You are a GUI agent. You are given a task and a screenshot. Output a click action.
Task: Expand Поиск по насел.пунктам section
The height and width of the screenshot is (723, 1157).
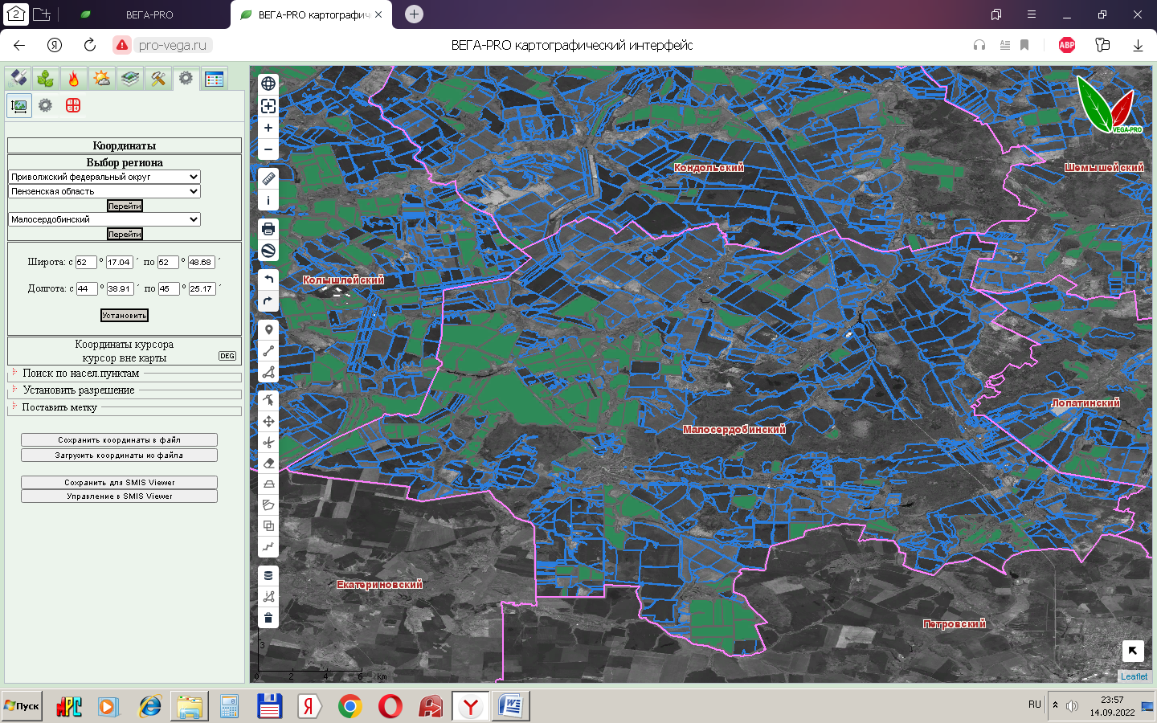click(80, 373)
